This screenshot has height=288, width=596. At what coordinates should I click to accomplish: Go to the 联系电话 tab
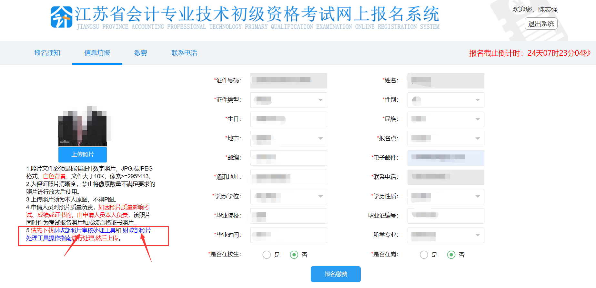(x=184, y=53)
